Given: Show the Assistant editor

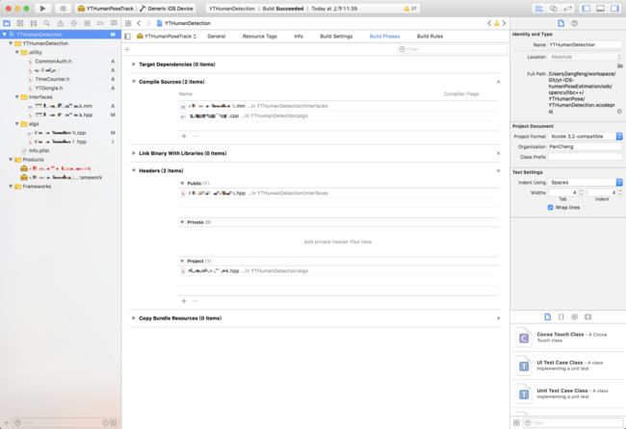Looking at the screenshot, I should 554,9.
